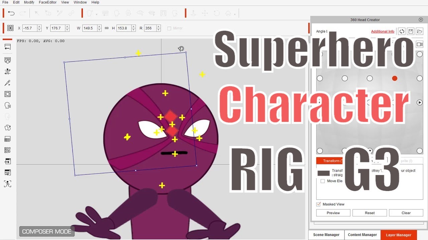Open the File menu
Screen dimensions: 428x240
tap(5, 2)
